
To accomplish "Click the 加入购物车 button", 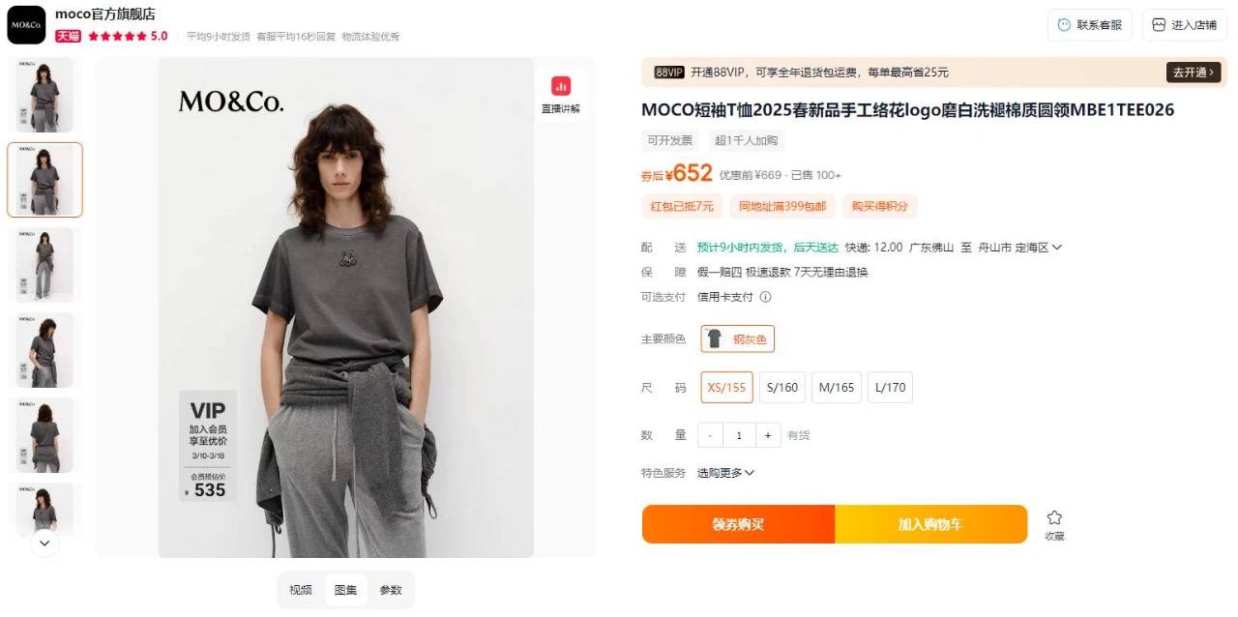I will 930,524.
